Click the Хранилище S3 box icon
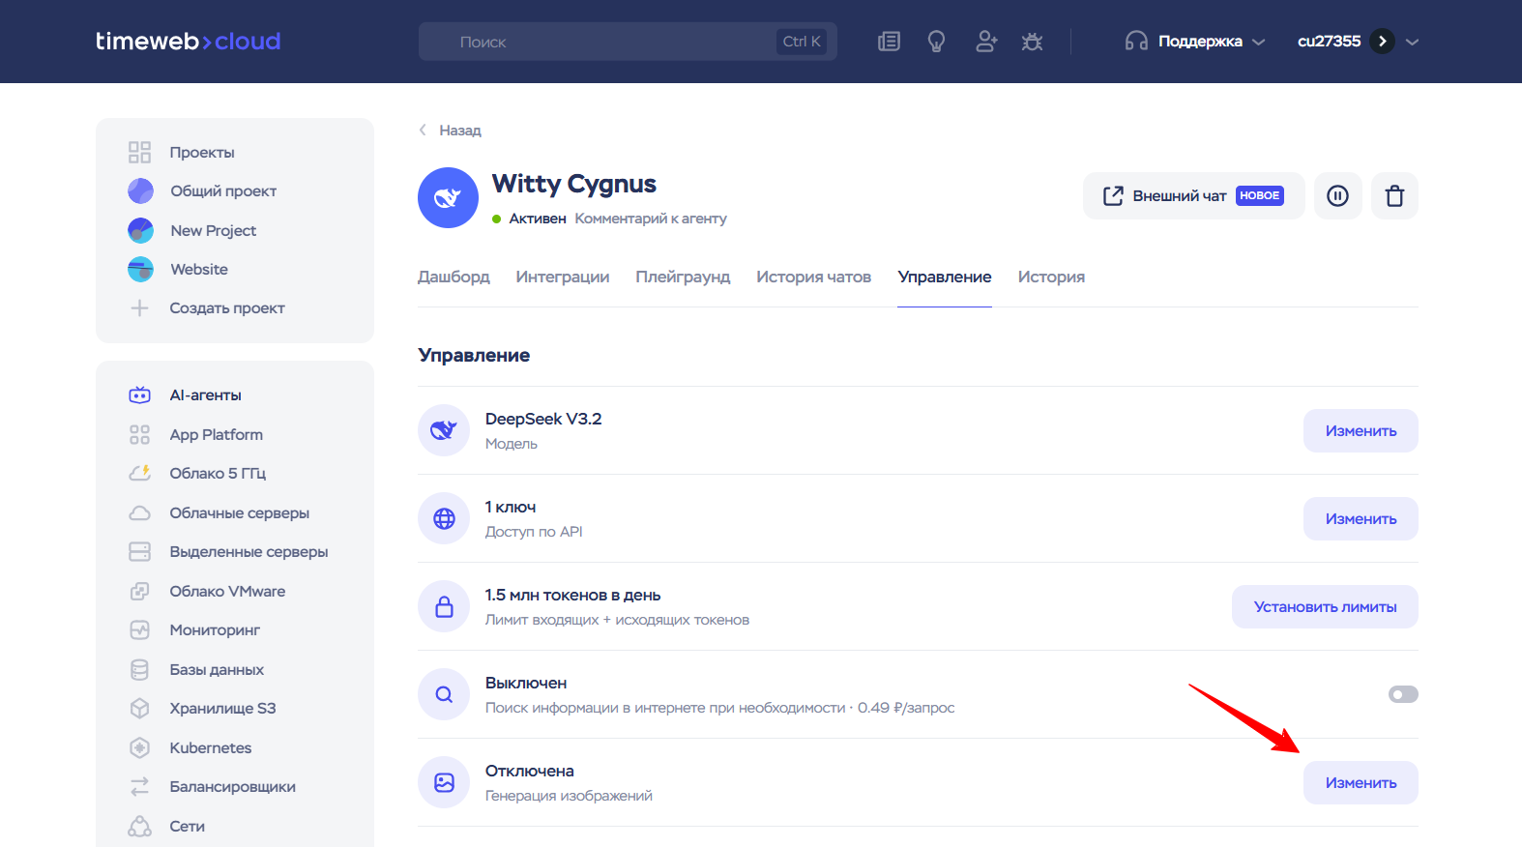This screenshot has width=1522, height=847. click(140, 709)
